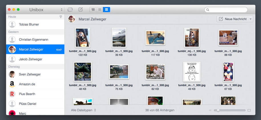Click into the search field
Viewport: 261px width, 120px height.
(x=226, y=10)
